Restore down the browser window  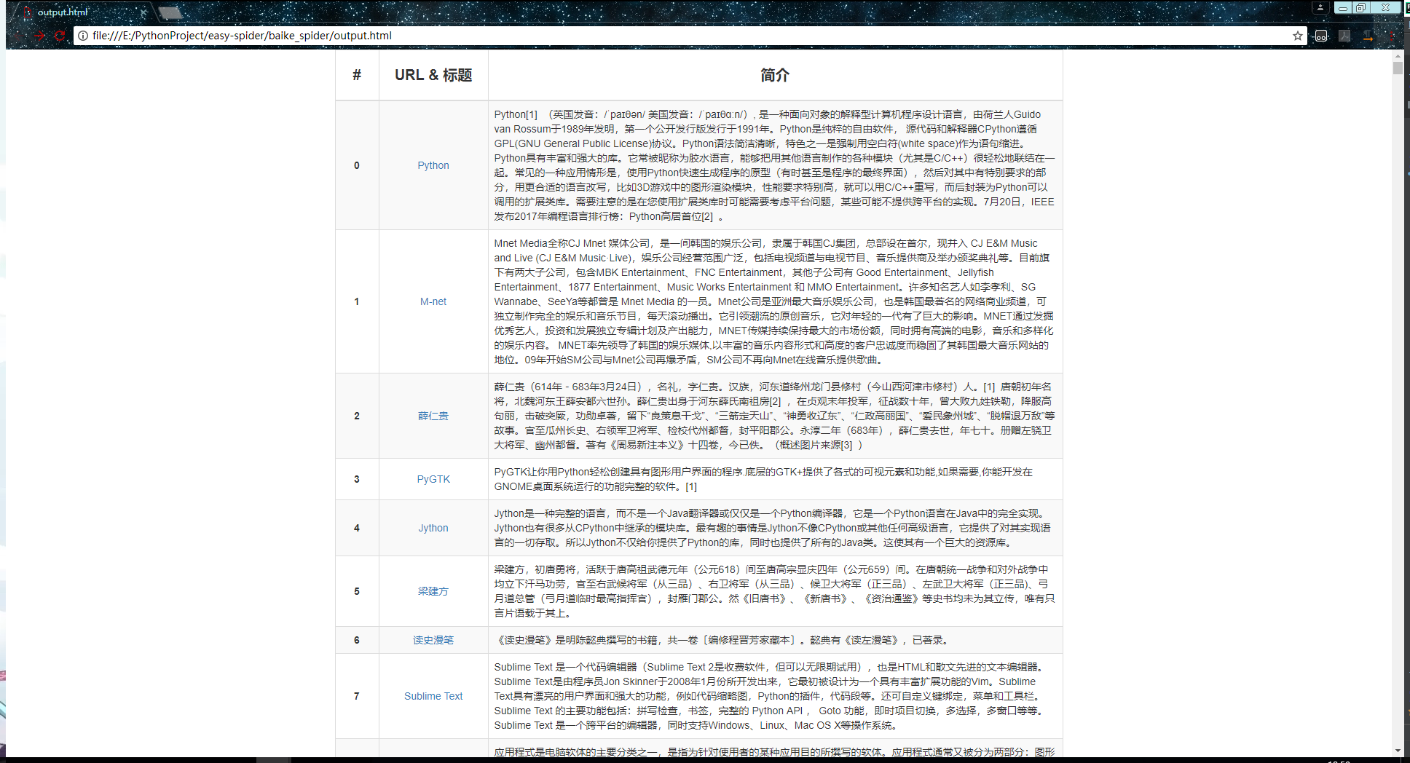1360,7
